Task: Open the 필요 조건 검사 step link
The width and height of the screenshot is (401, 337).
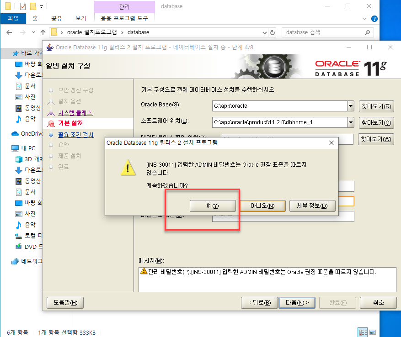Action: point(76,135)
